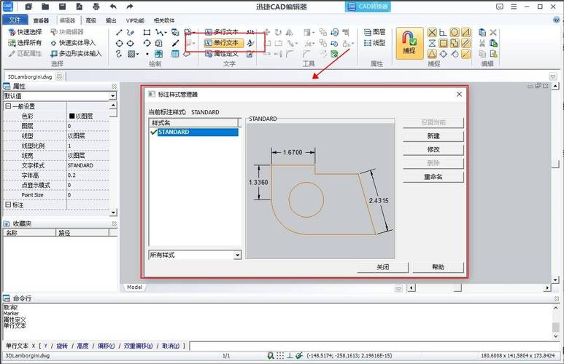Select the Arc drawing tool
This screenshot has height=364, width=564.
coord(147,44)
